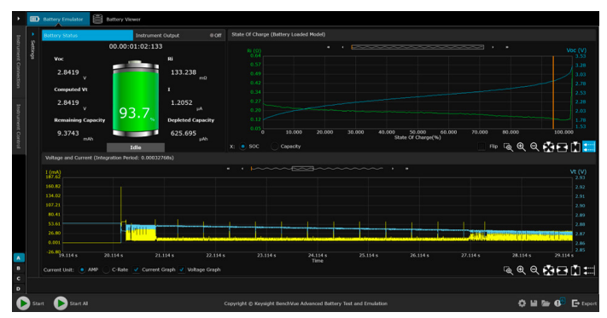
Task: Uncheck the Voltage Graph checkbox
Action: pos(182,269)
